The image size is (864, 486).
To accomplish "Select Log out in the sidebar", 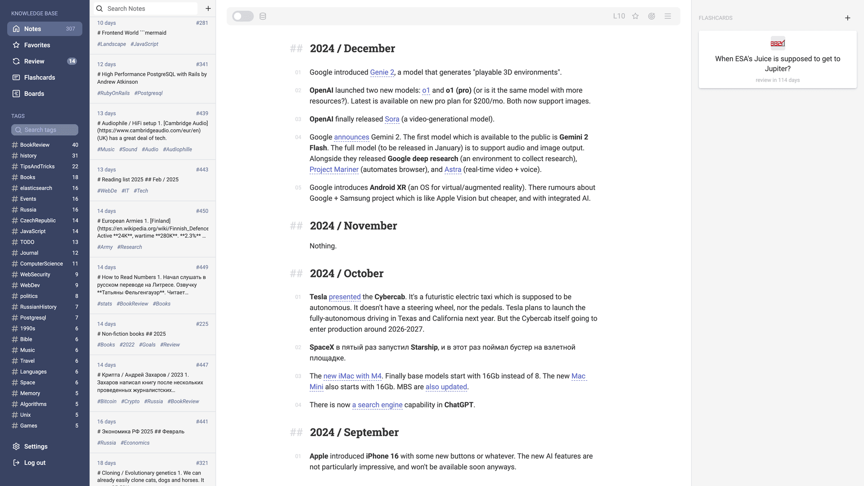I will click(45, 463).
